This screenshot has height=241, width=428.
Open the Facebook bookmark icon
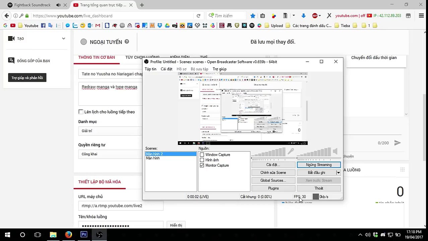point(43,25)
